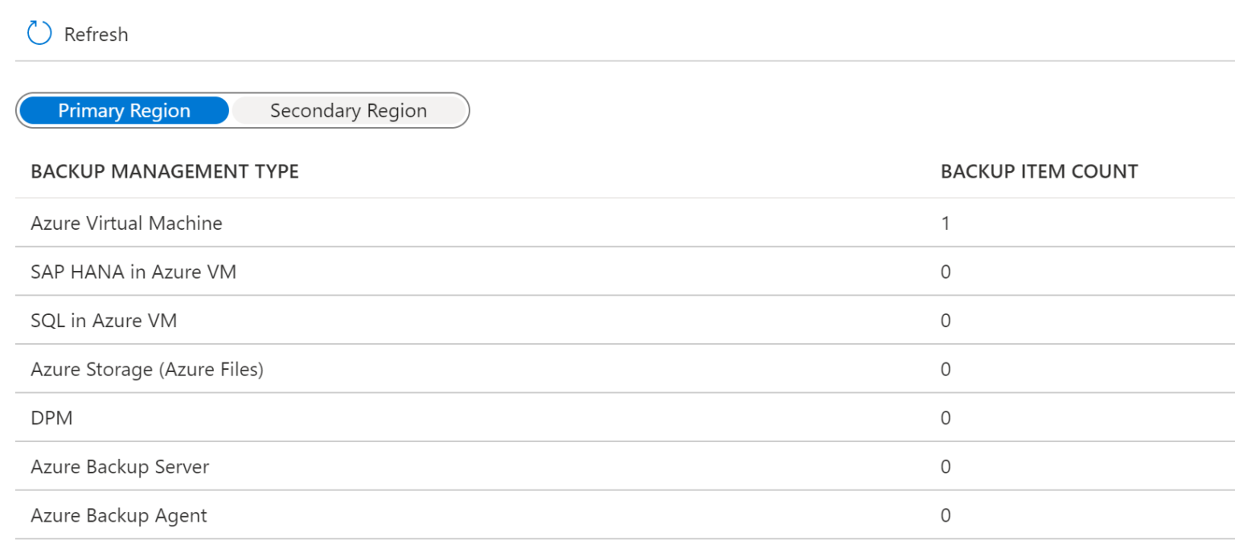Sort by the BACKUP MANAGEMENT TYPE column
1235x557 pixels.
click(165, 171)
